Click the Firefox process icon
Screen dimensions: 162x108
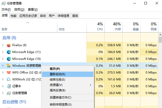coord(9,45)
